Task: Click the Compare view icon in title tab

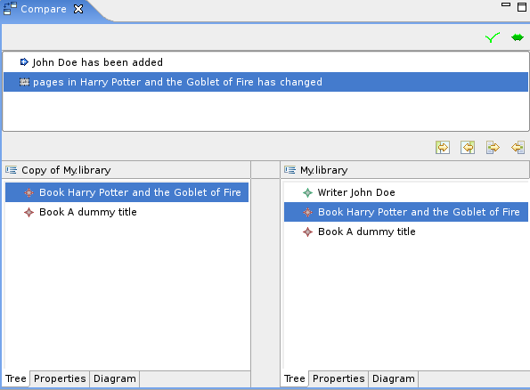Action: (10, 8)
